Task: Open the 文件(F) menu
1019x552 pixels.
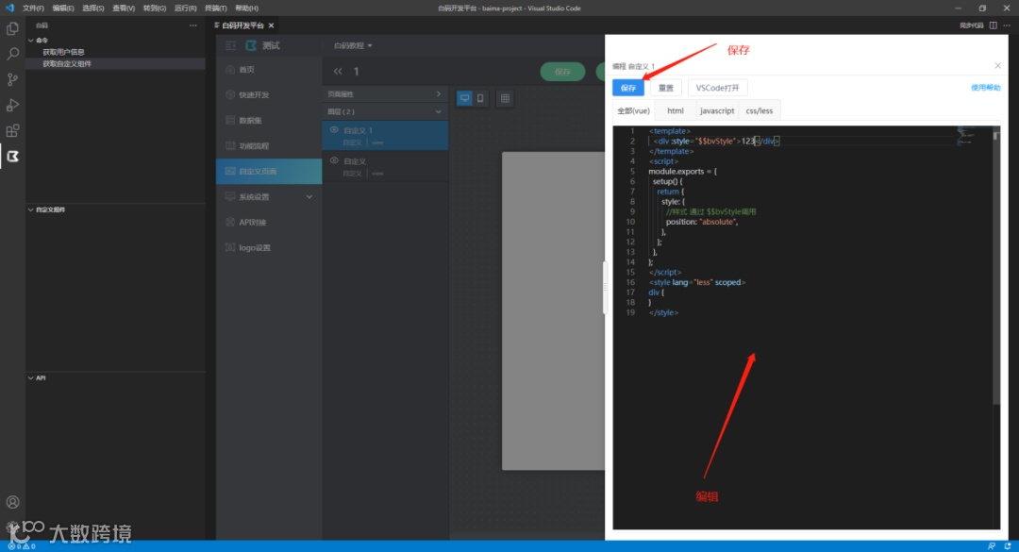Action: (33, 8)
